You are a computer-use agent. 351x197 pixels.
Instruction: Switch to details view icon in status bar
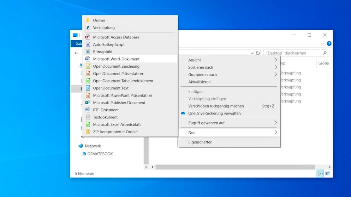tap(320, 173)
